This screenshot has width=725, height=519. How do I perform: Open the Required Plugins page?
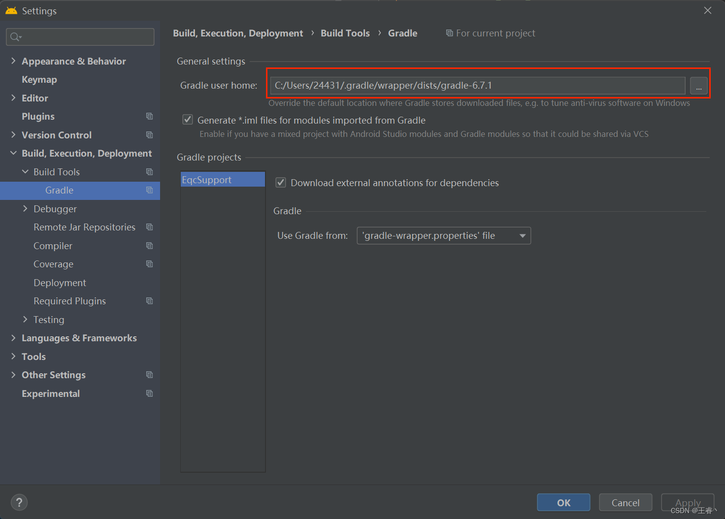(69, 301)
